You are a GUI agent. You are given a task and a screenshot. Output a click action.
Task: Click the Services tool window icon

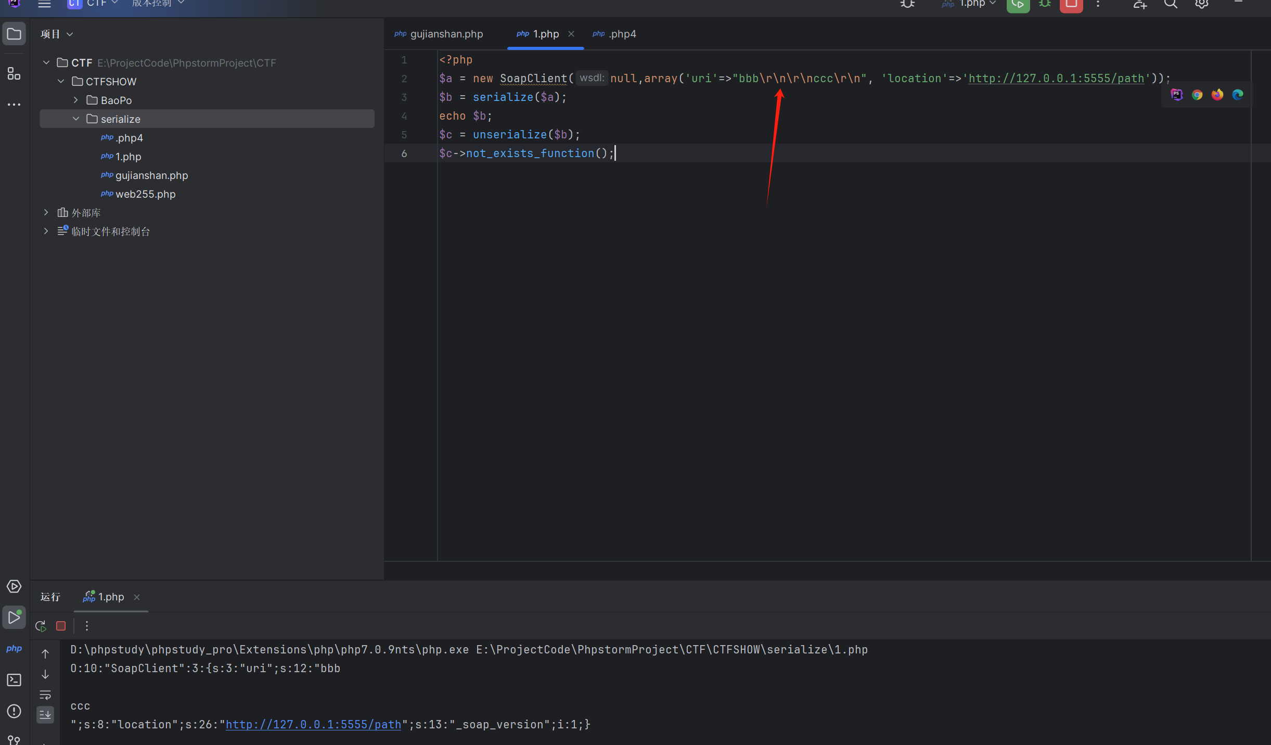point(14,586)
